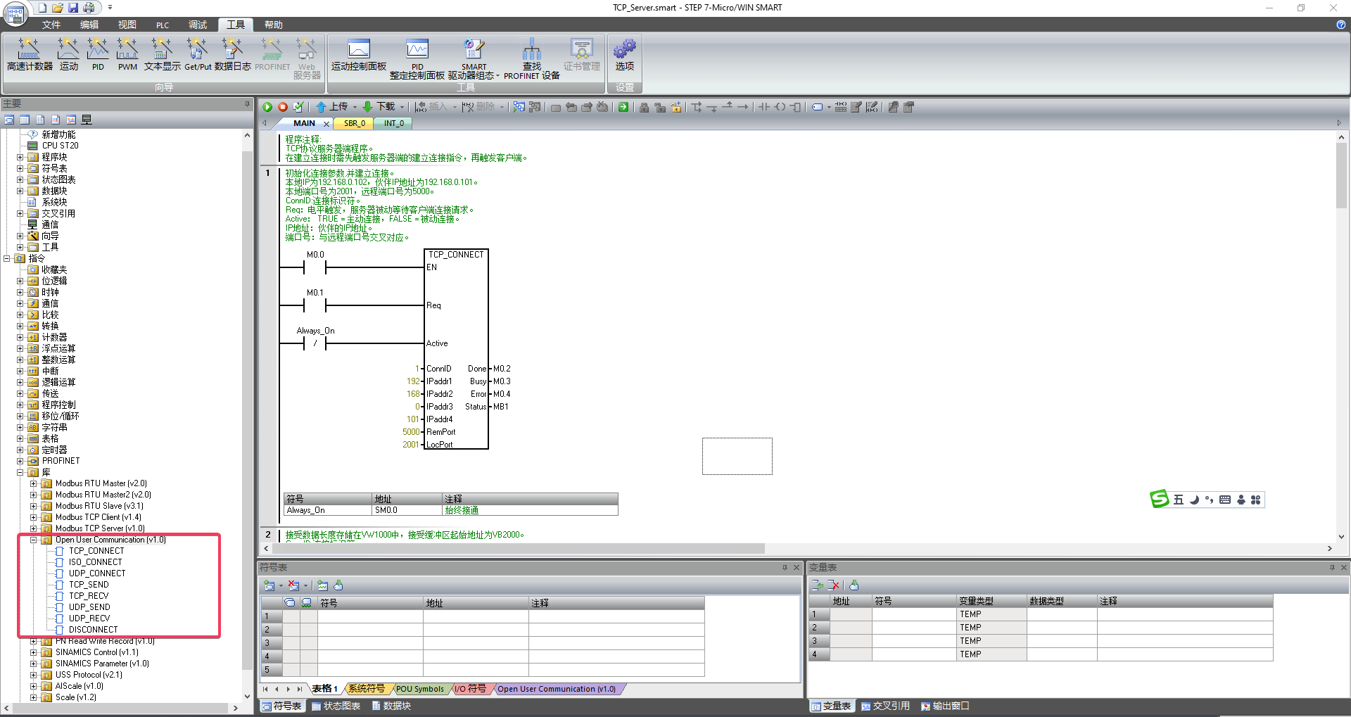Collapse the Open User Communication (v1.0) node

point(33,540)
